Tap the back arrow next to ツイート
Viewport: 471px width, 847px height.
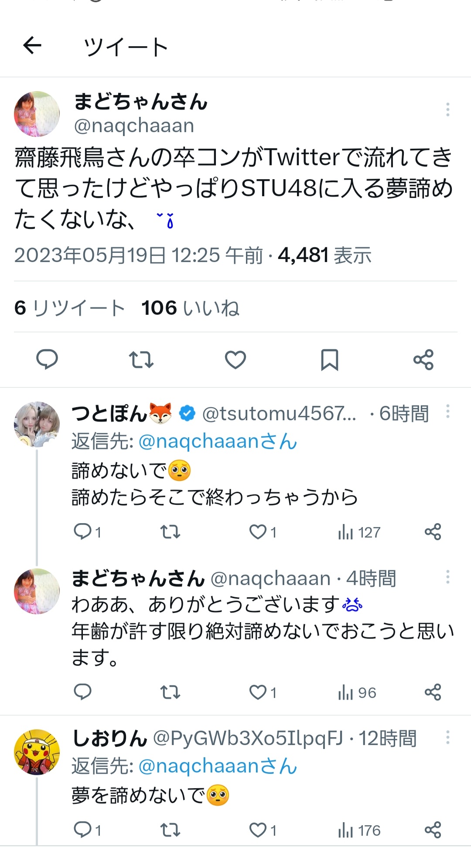[x=32, y=45]
